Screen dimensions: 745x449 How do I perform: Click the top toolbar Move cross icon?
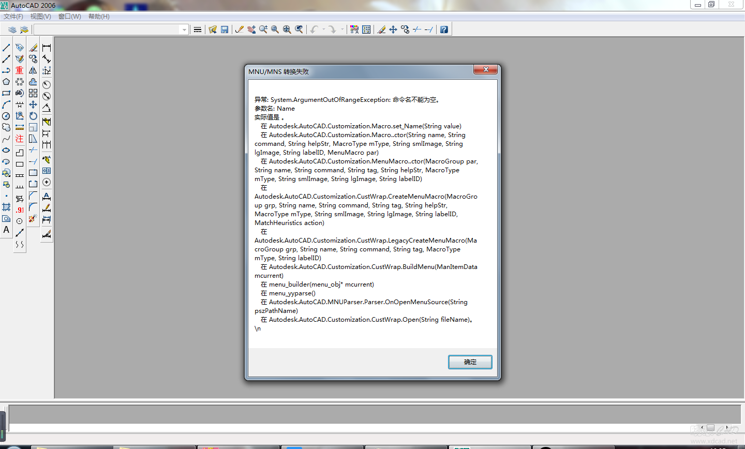pyautogui.click(x=393, y=29)
